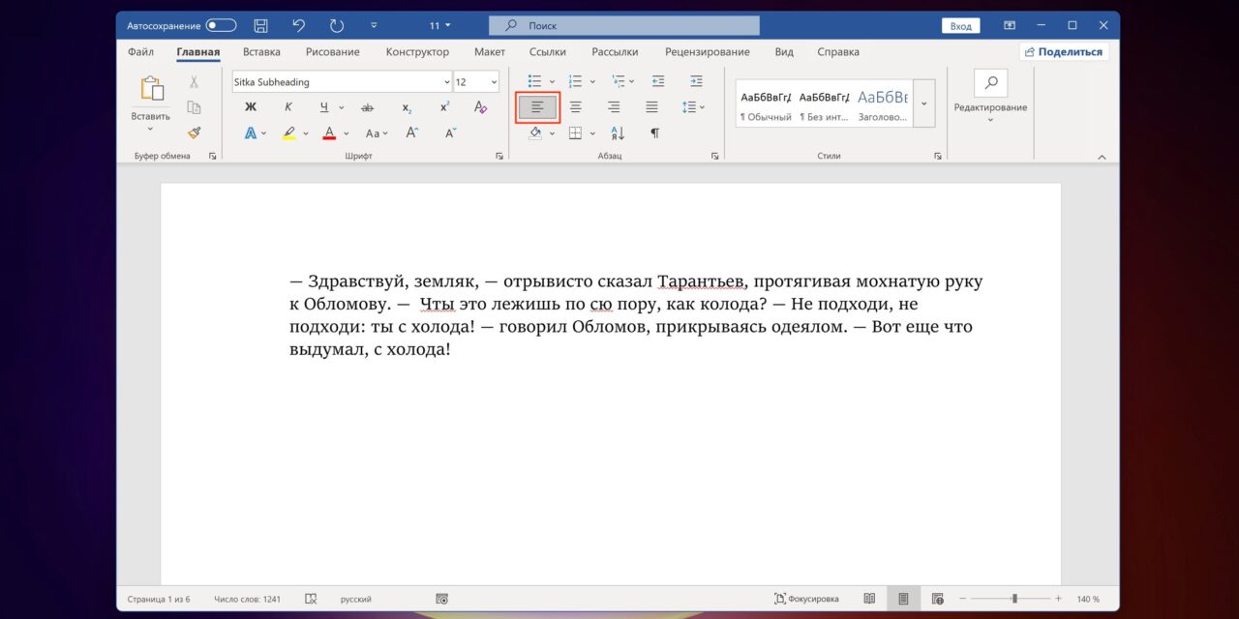
Task: Sort text with the A-Z icon
Action: point(617,133)
